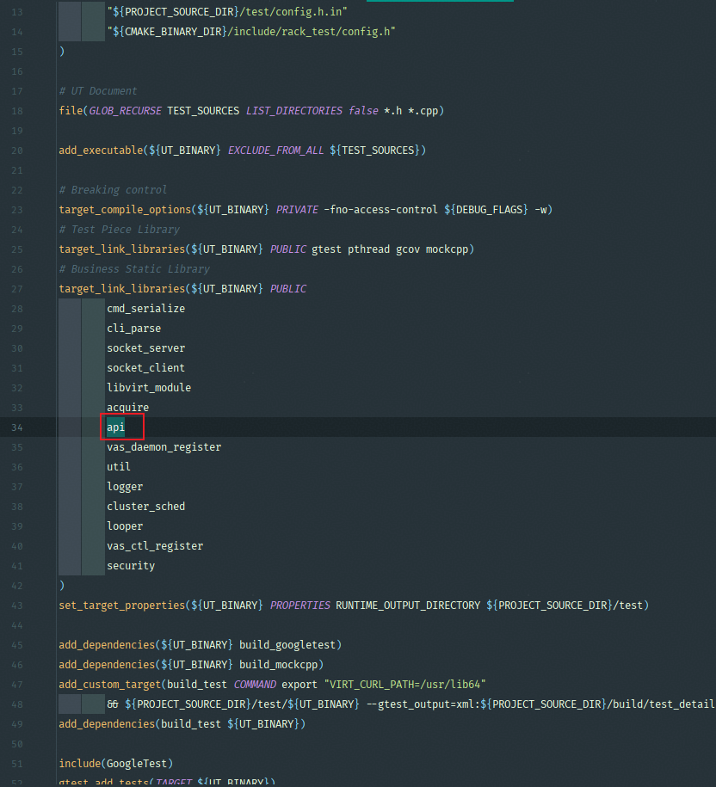Click include(GoogleTest) line
This screenshot has width=716, height=787.
point(116,764)
